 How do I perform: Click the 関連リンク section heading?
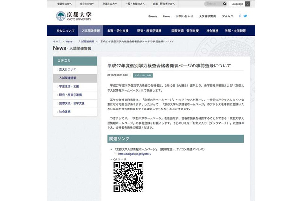coord(176,139)
